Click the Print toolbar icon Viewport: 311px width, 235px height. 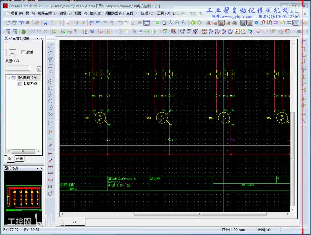(x=28, y=23)
